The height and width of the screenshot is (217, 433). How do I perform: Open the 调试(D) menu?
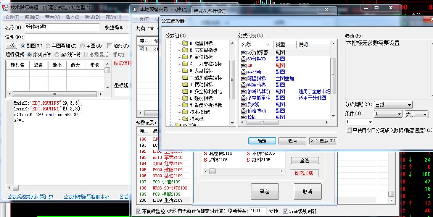[92, 17]
